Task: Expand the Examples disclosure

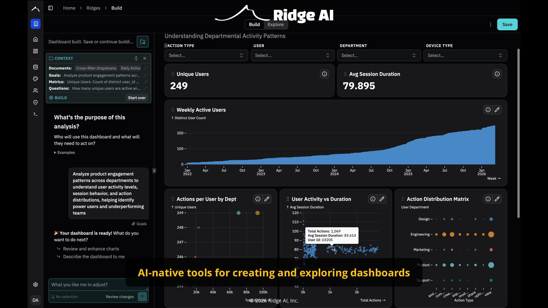Action: tap(65, 153)
